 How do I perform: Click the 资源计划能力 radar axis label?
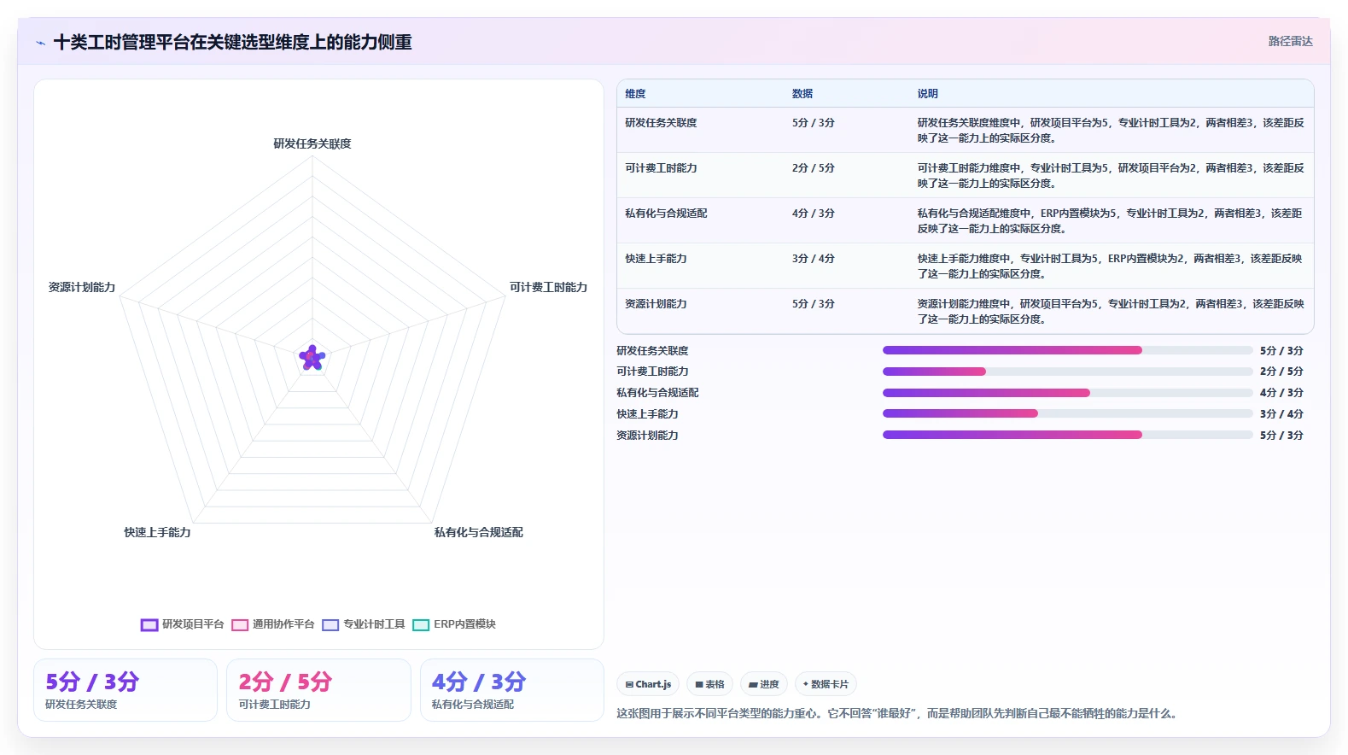[x=82, y=287]
